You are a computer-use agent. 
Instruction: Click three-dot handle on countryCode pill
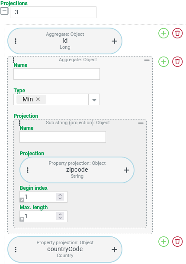click(16, 249)
